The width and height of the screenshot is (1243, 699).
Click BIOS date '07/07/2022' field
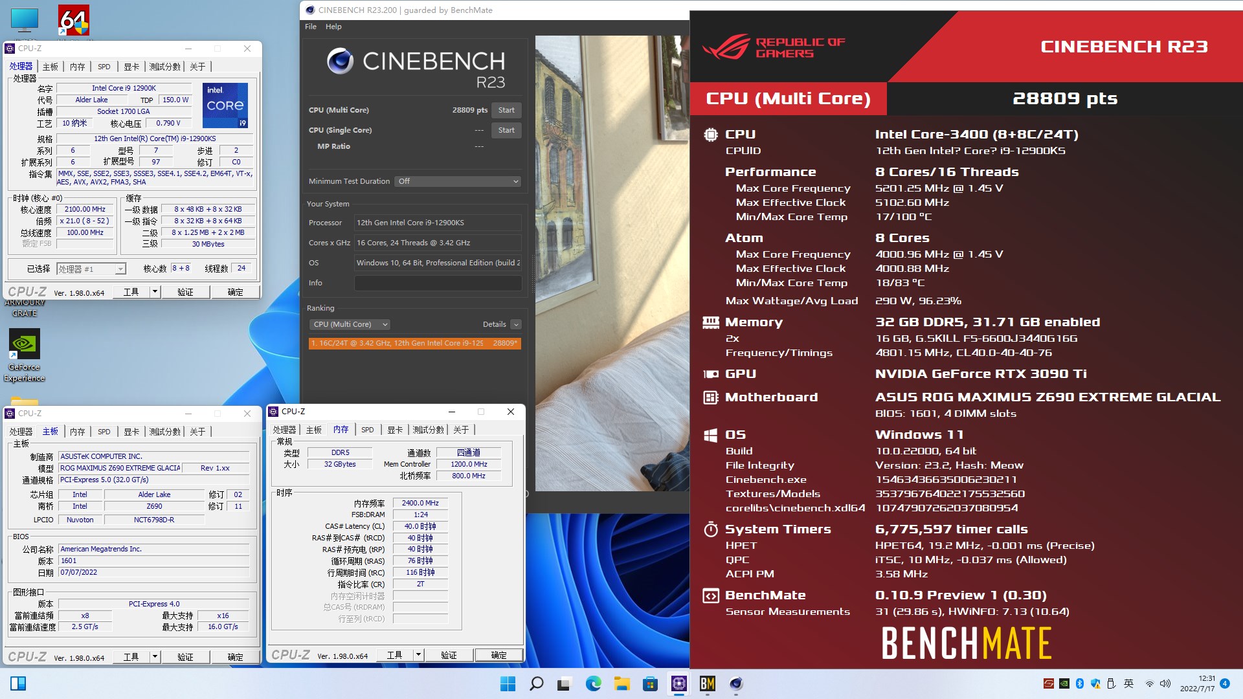[153, 572]
